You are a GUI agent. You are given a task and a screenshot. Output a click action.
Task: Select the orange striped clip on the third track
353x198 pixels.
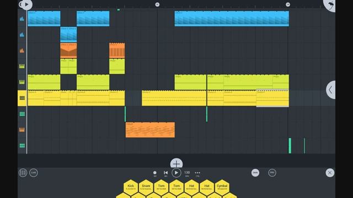point(117,51)
